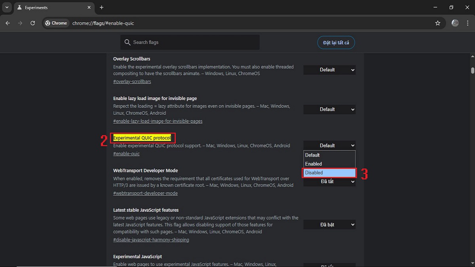This screenshot has height=267, width=475.
Task: Click the Experimental JavaScript heading
Action: pos(138,257)
